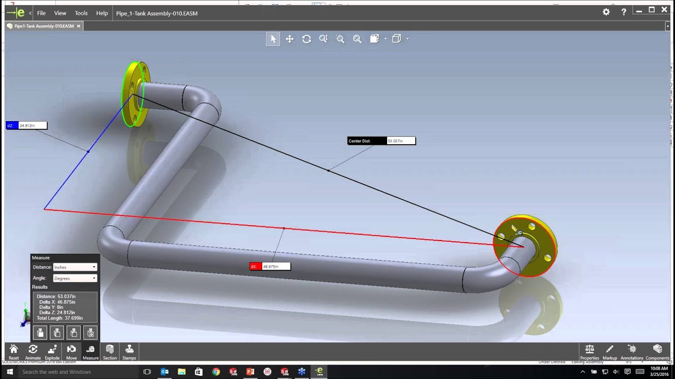Image resolution: width=675 pixels, height=379 pixels.
Task: Select fourth measure filter cube button
Action: tap(91, 333)
